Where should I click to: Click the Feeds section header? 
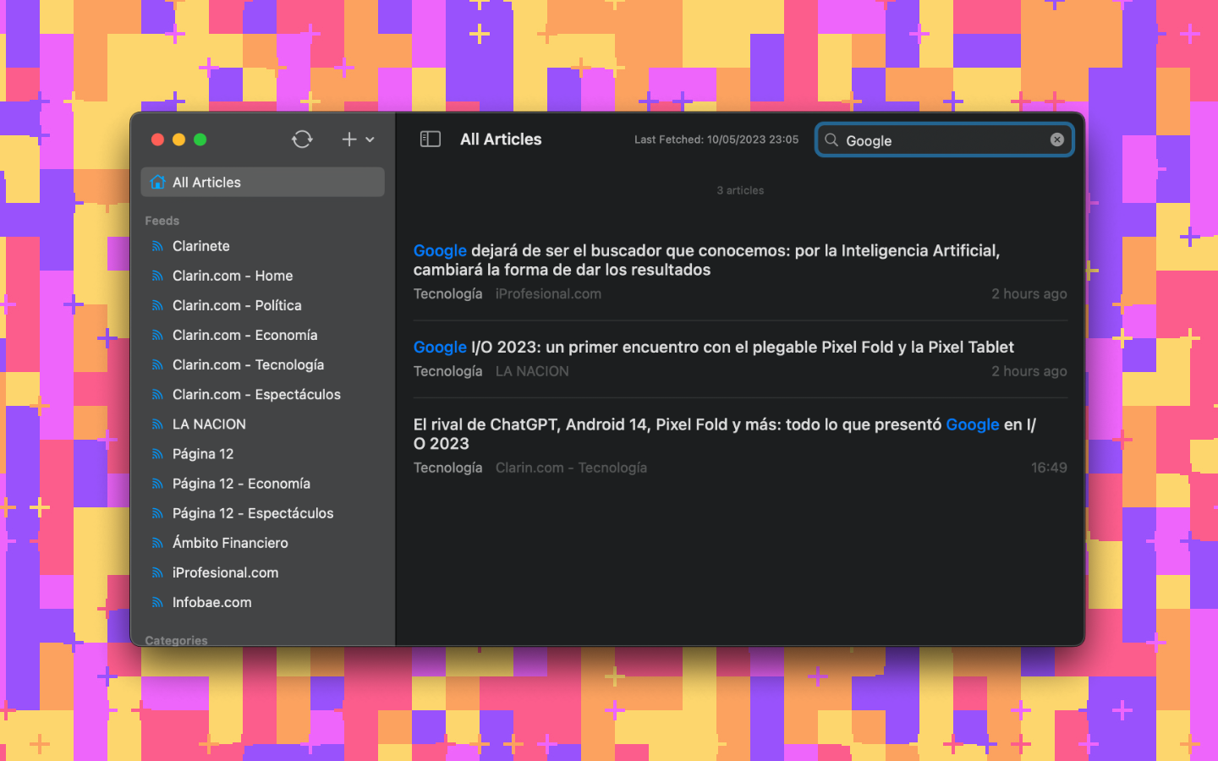(162, 221)
